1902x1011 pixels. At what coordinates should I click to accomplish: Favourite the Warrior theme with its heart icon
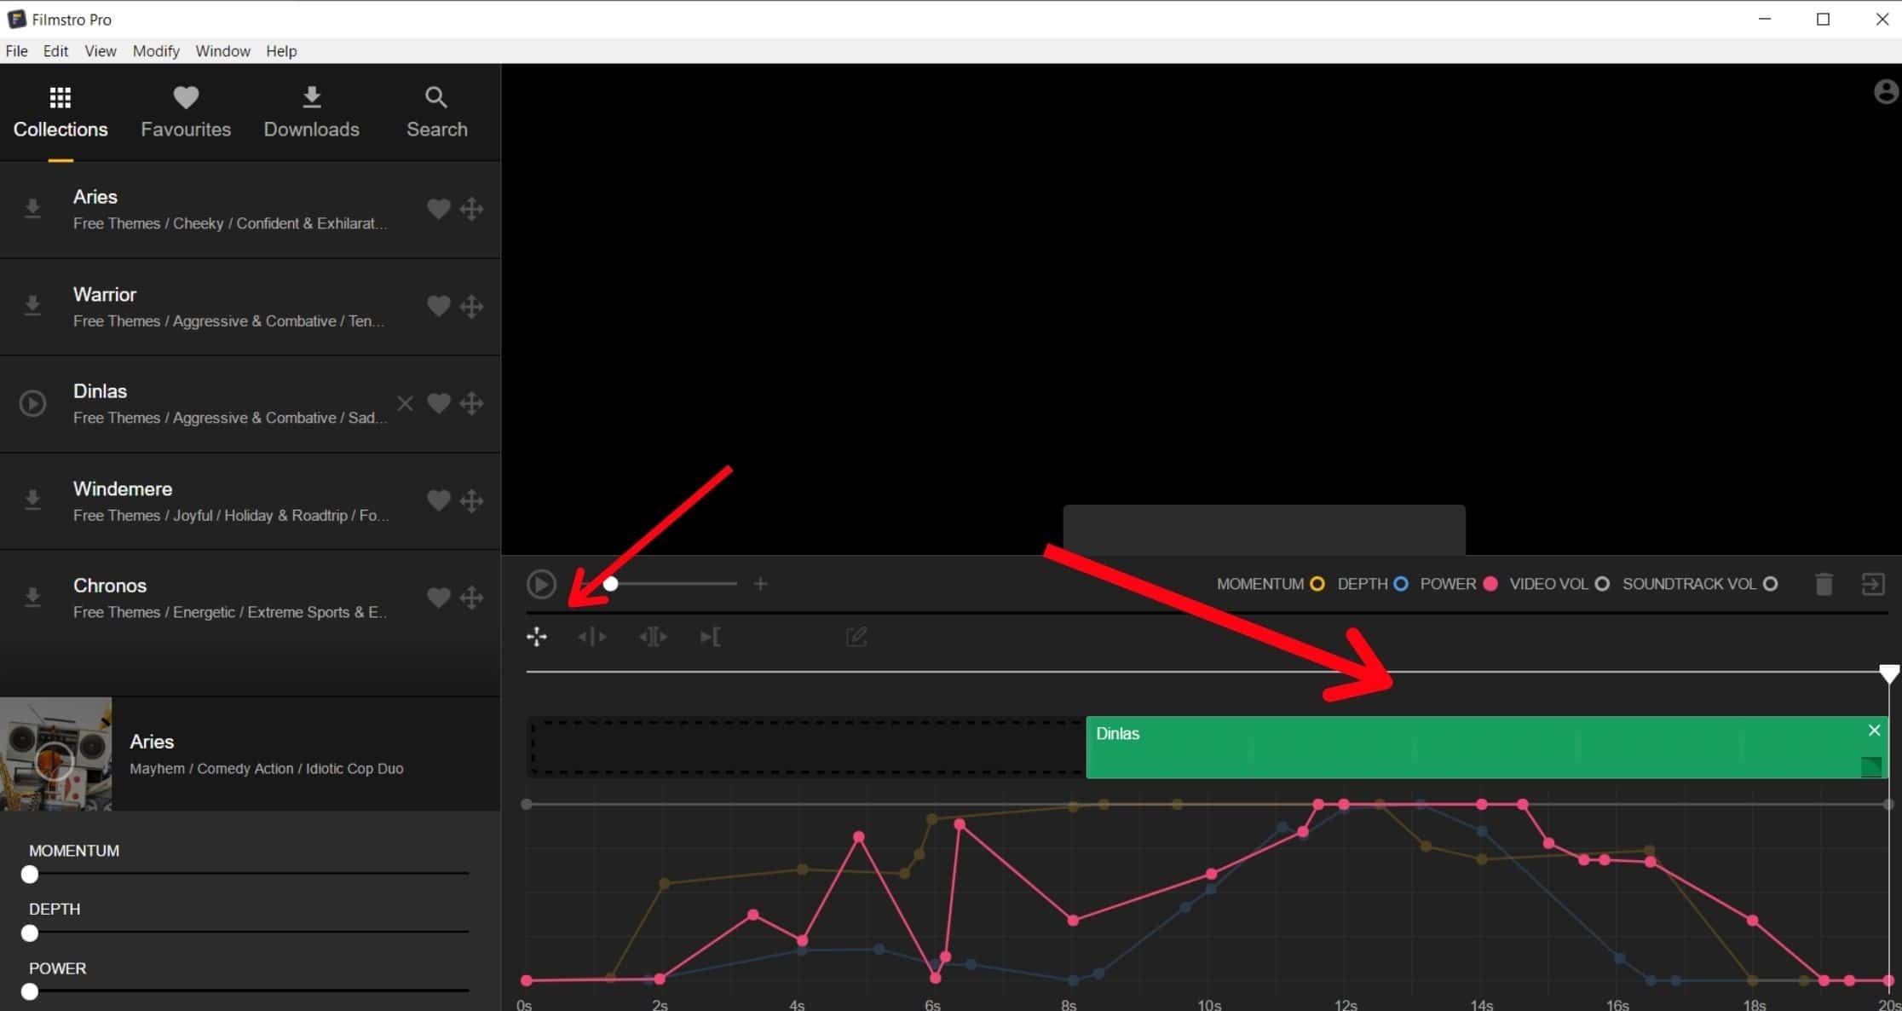tap(438, 306)
